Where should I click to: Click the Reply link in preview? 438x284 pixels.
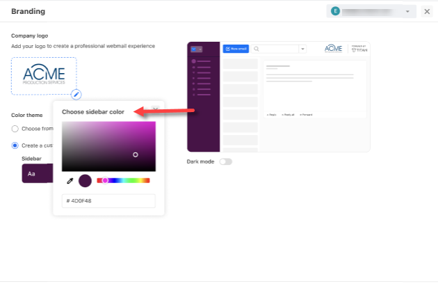[272, 115]
